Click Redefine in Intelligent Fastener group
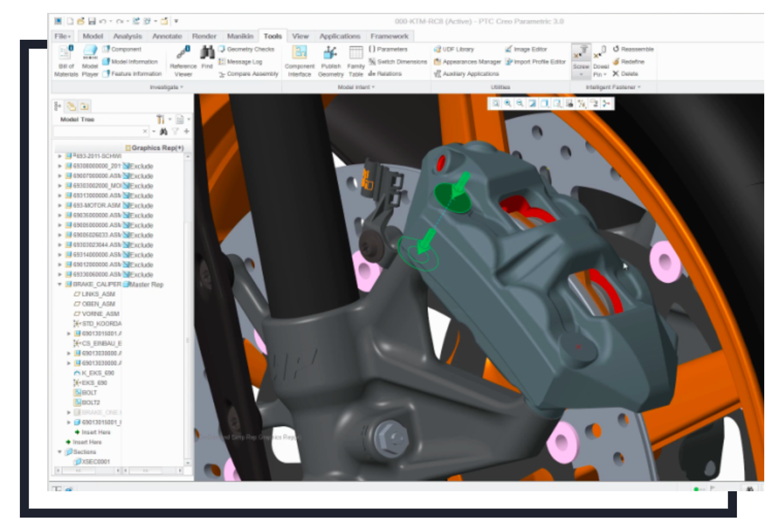Image resolution: width=773 pixels, height=519 pixels. coord(628,61)
